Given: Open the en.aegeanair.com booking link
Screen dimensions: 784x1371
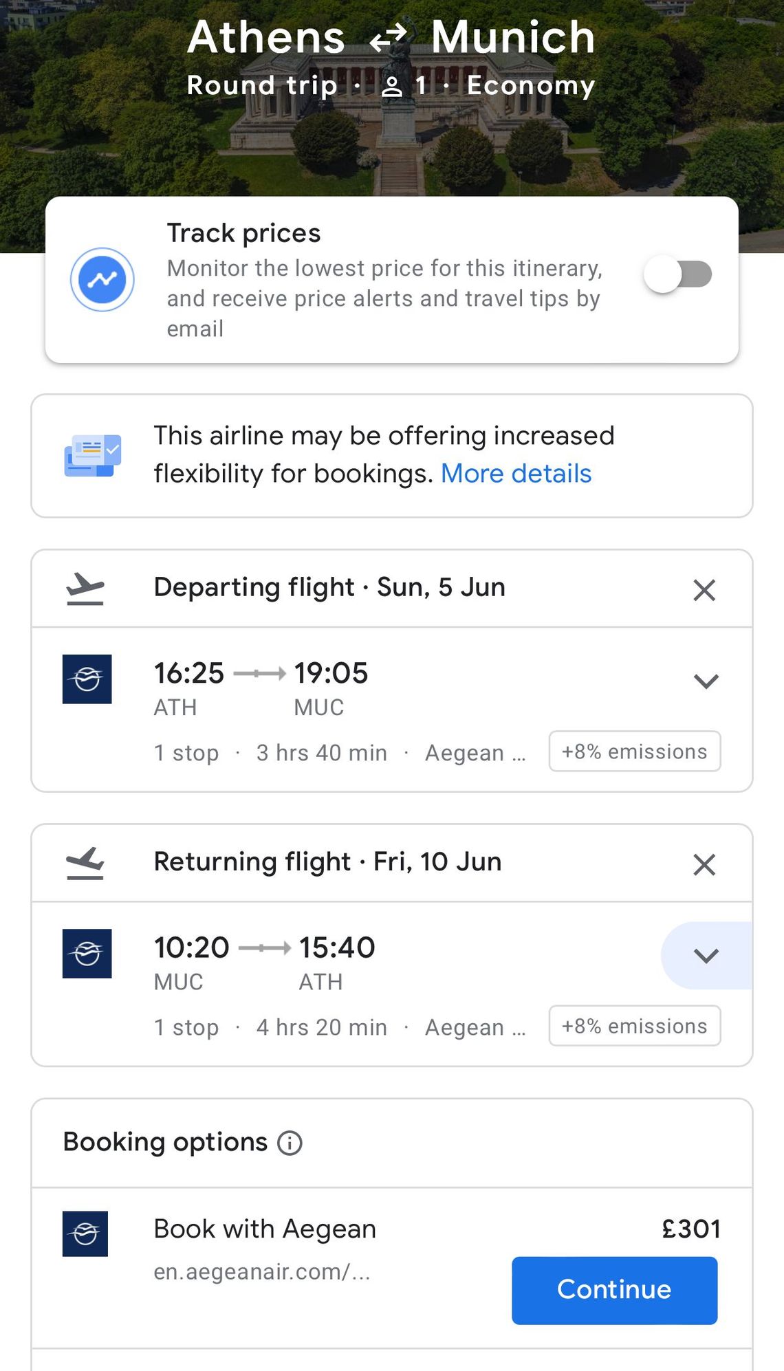Looking at the screenshot, I should (x=262, y=1272).
